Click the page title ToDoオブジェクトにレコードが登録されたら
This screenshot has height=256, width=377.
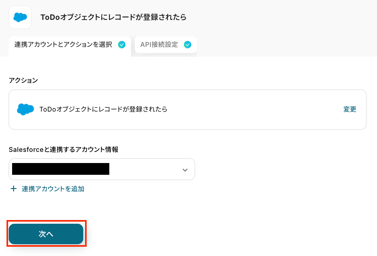tap(113, 17)
